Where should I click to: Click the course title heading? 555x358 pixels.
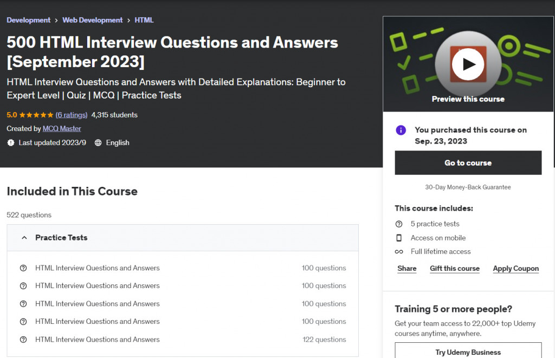pos(172,52)
